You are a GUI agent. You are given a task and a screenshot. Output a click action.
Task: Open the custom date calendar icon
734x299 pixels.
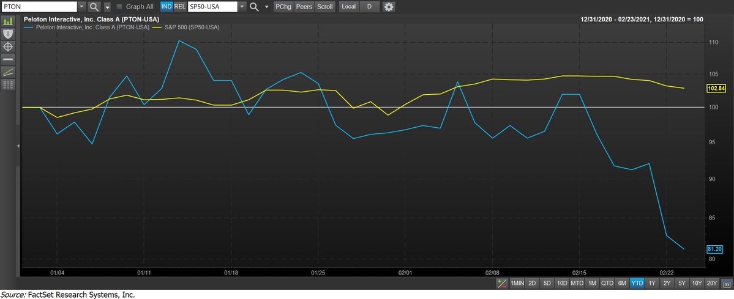point(726,284)
